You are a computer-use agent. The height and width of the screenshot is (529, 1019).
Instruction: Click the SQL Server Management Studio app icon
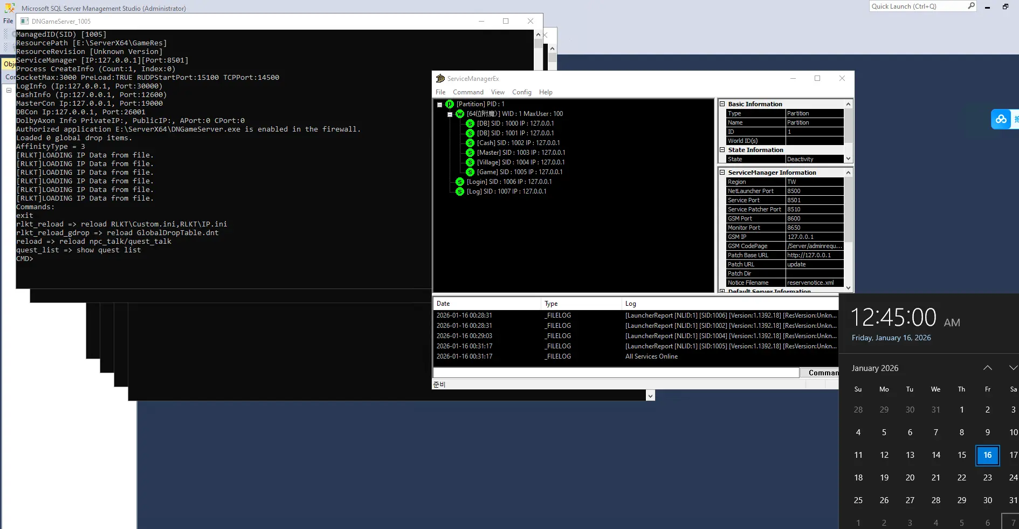pos(10,8)
